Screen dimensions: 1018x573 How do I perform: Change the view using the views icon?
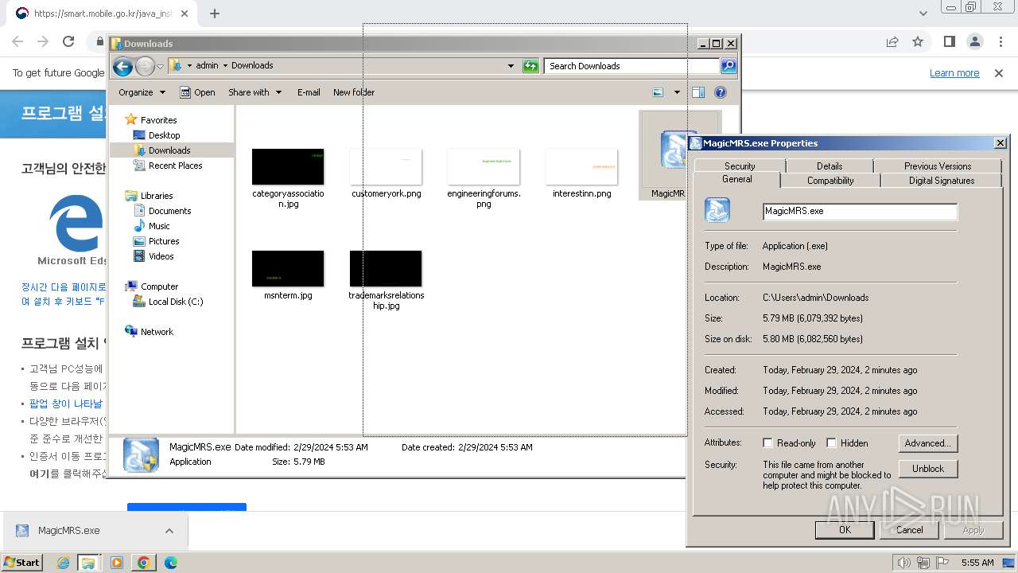click(x=658, y=92)
